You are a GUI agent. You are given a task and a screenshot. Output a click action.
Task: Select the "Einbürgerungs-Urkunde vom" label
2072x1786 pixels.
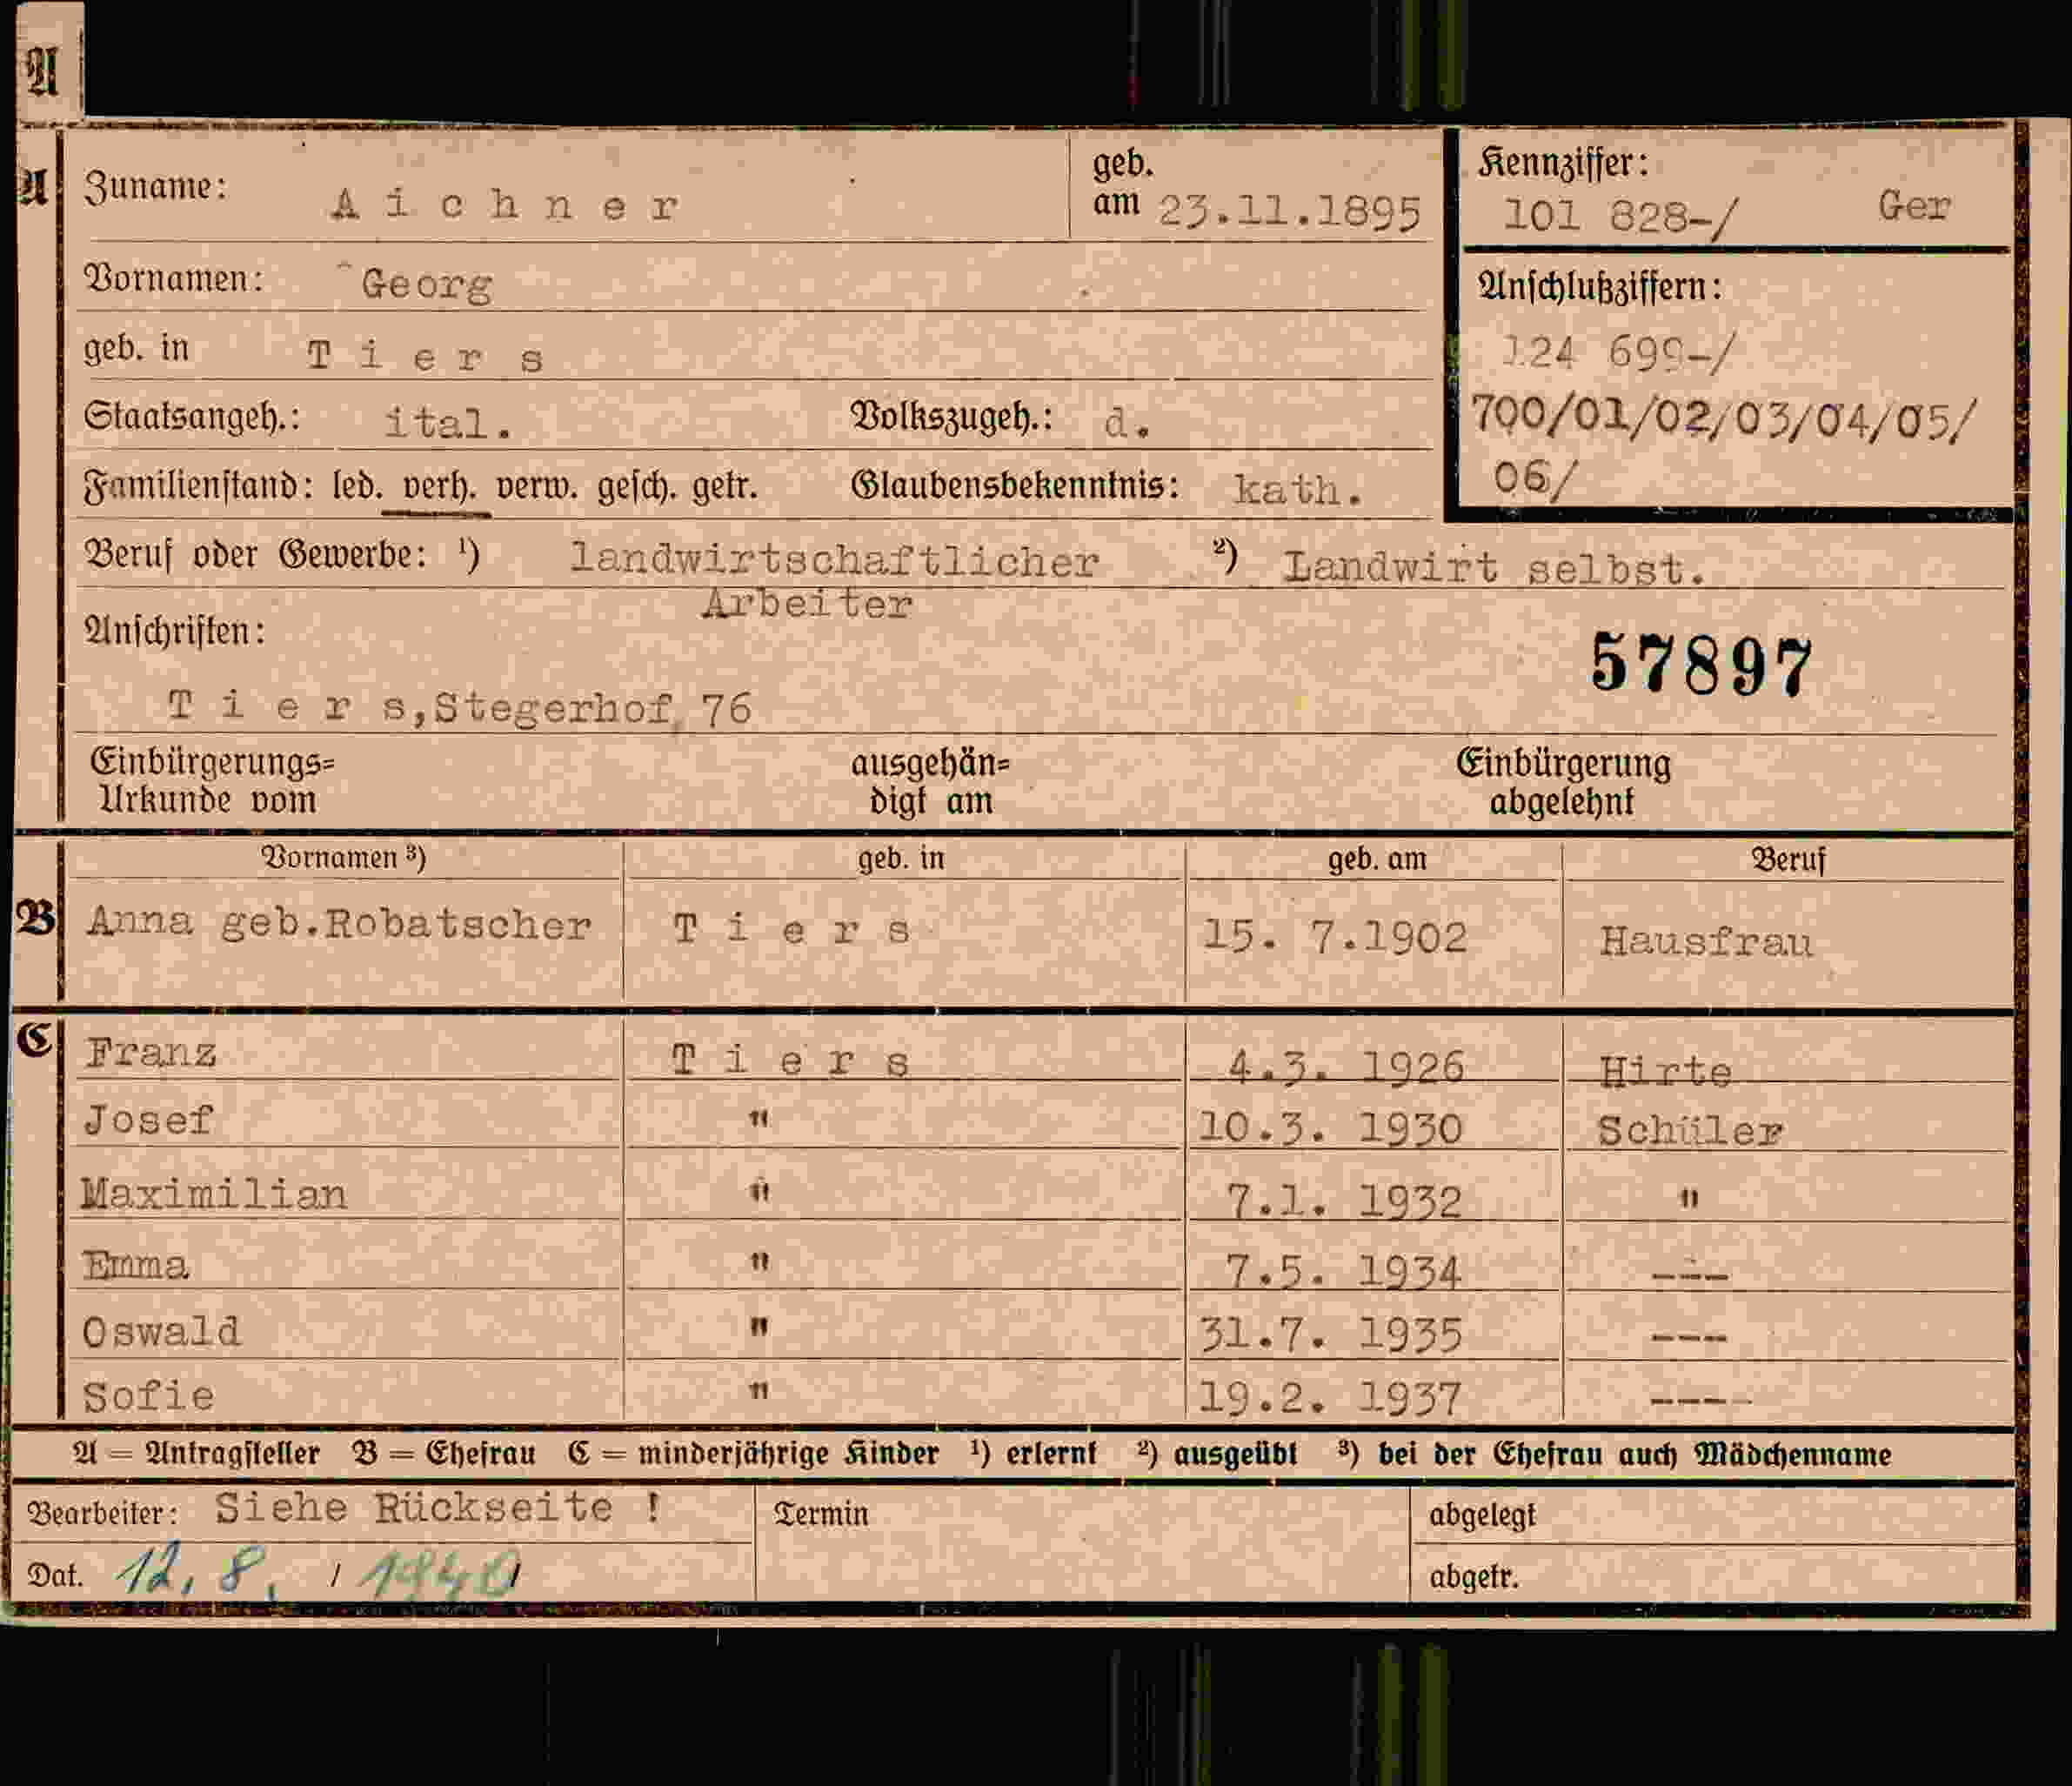[x=212, y=781]
